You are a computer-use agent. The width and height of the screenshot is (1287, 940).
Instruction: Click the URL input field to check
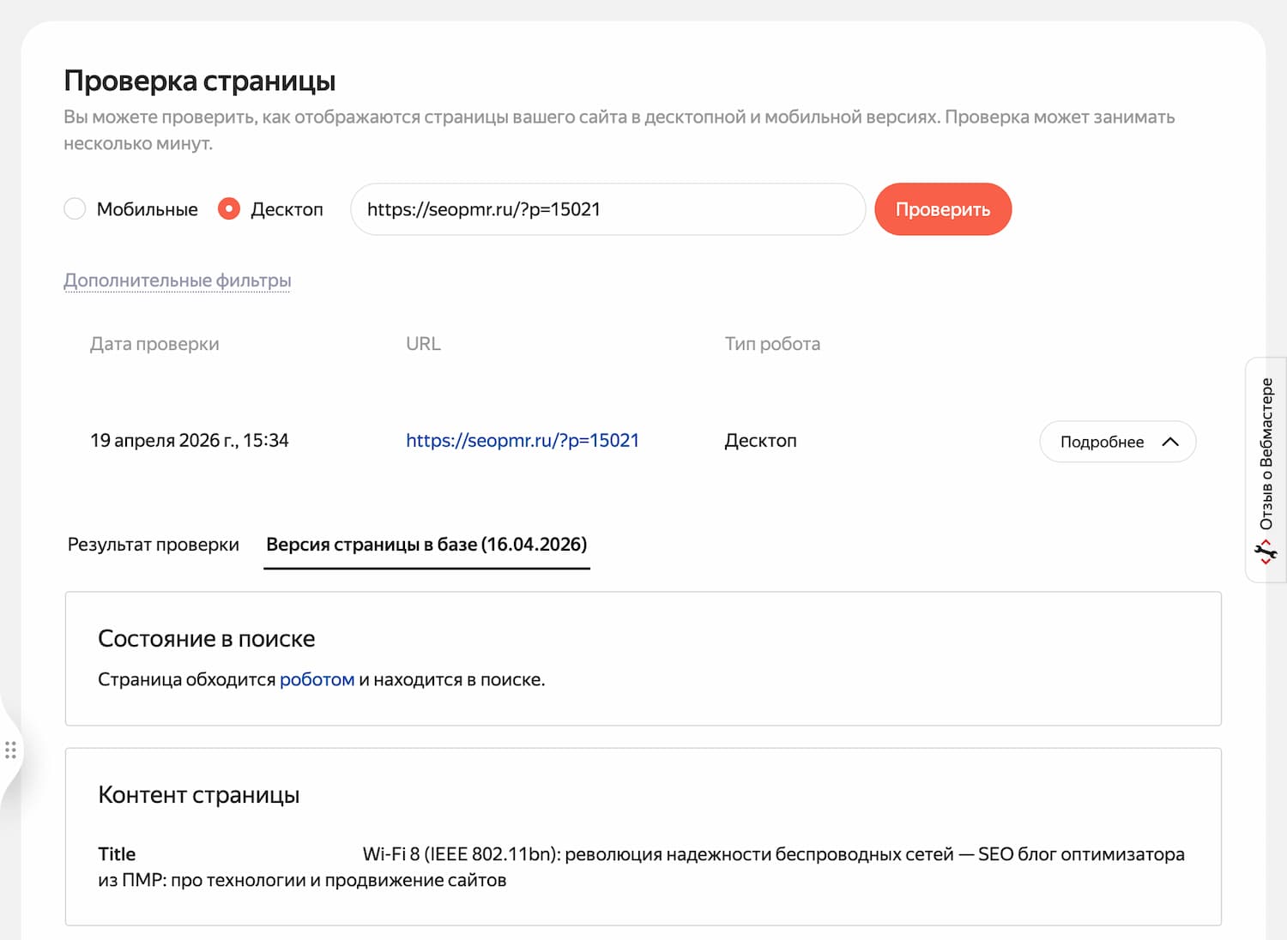(607, 209)
